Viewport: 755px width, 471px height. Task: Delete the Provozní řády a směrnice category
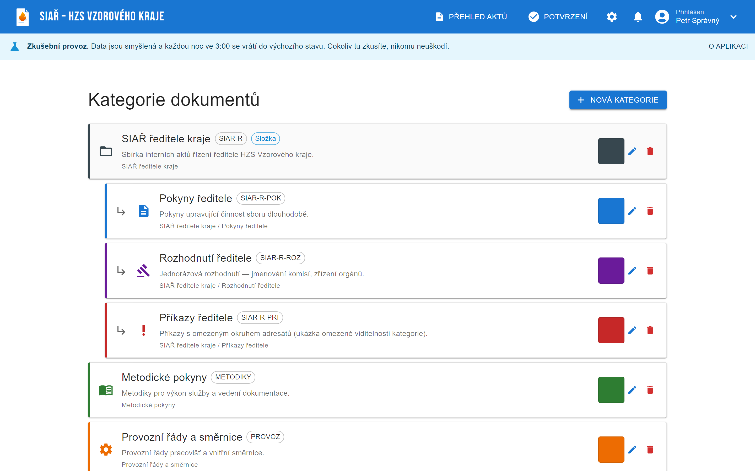(650, 450)
